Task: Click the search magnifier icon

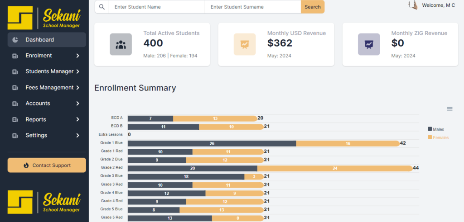Action: [x=102, y=7]
